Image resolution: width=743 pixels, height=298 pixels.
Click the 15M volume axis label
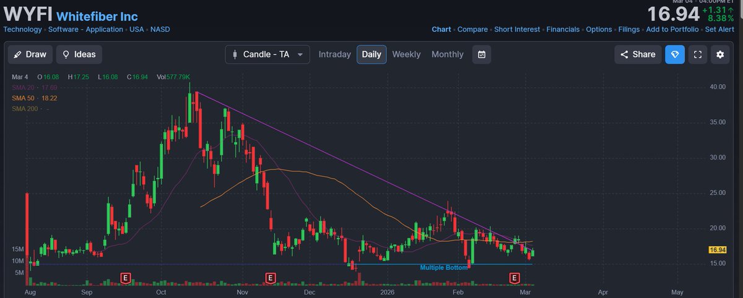pos(17,249)
